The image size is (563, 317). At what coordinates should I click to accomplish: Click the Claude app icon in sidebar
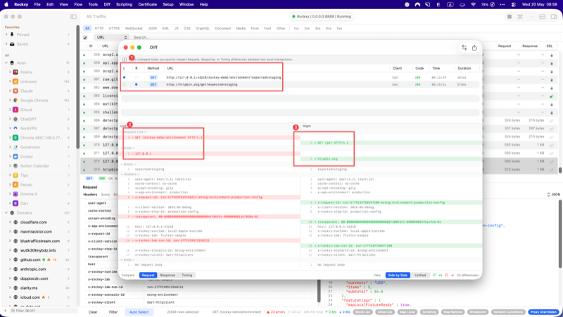(15, 91)
